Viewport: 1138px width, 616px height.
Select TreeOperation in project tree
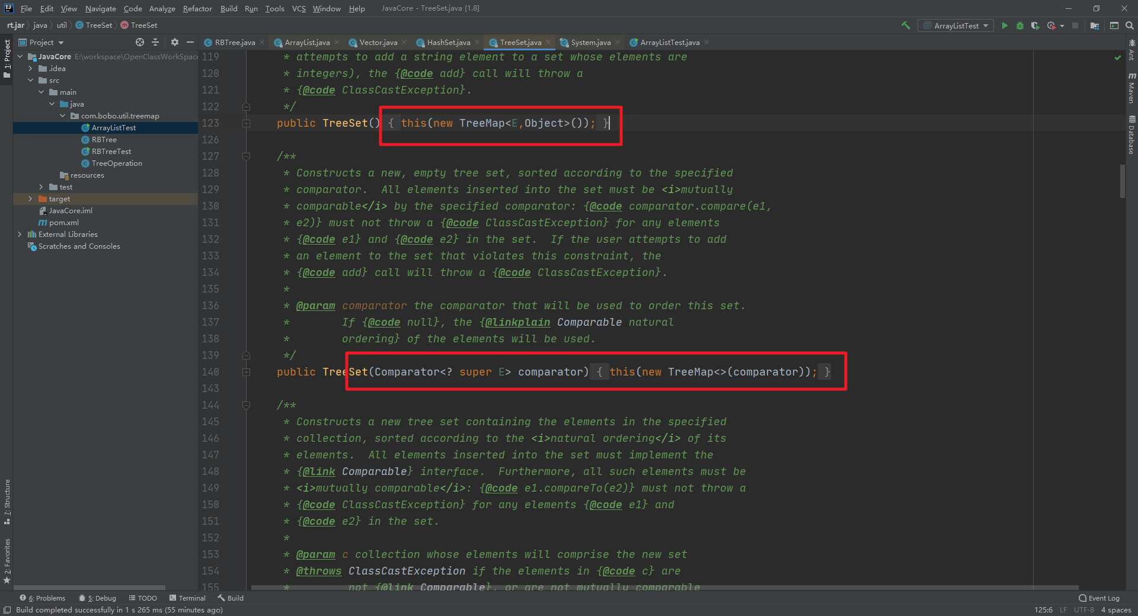click(111, 163)
